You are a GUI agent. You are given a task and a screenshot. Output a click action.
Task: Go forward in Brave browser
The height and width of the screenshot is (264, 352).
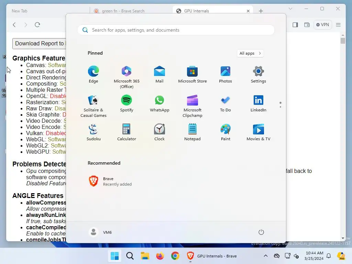(25, 25)
